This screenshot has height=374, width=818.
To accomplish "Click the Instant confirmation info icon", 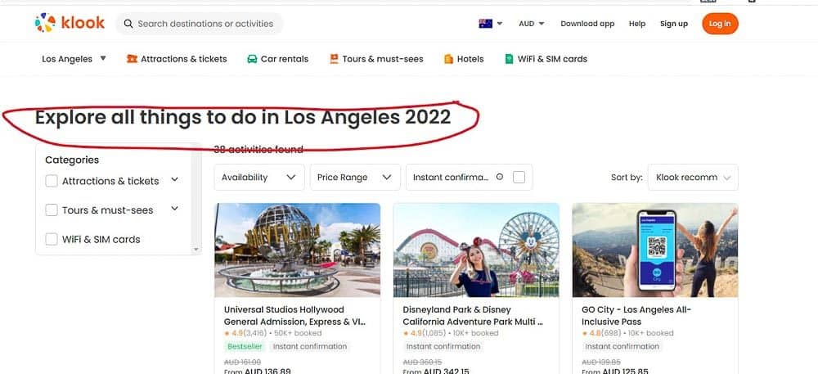I will tap(500, 177).
